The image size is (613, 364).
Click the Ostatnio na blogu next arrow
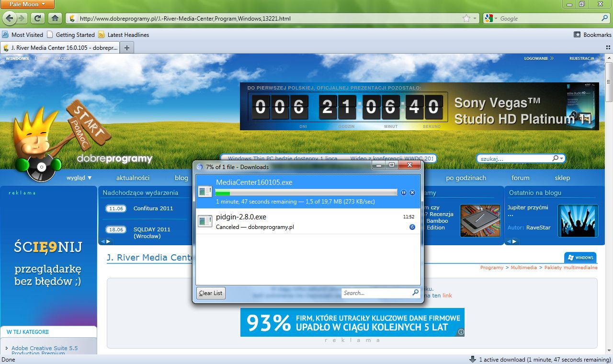pyautogui.click(x=514, y=241)
